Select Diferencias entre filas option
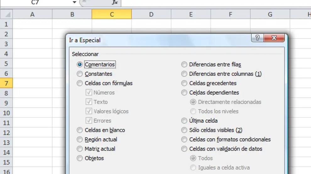The image size is (311, 174). [x=184, y=64]
